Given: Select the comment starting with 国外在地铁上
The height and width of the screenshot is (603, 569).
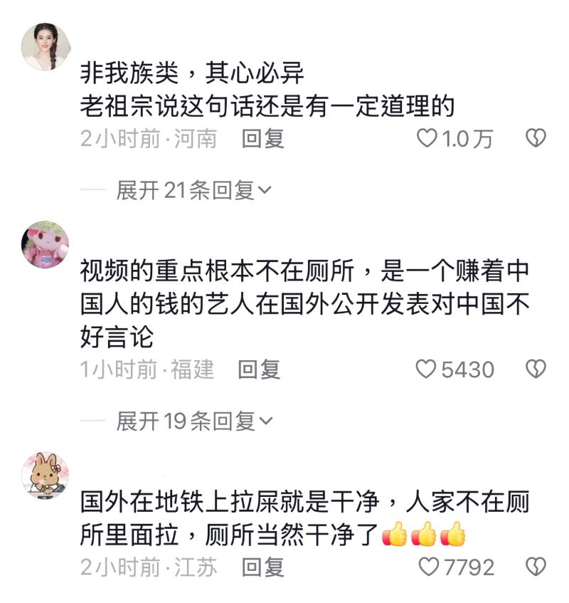Looking at the screenshot, I should pyautogui.click(x=305, y=518).
